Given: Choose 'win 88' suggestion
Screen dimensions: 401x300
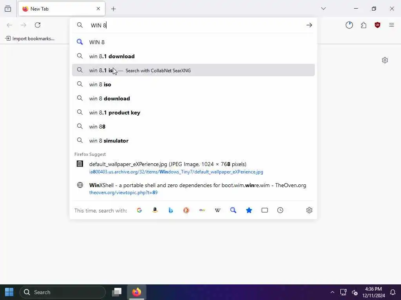Looking at the screenshot, I should pyautogui.click(x=193, y=127).
